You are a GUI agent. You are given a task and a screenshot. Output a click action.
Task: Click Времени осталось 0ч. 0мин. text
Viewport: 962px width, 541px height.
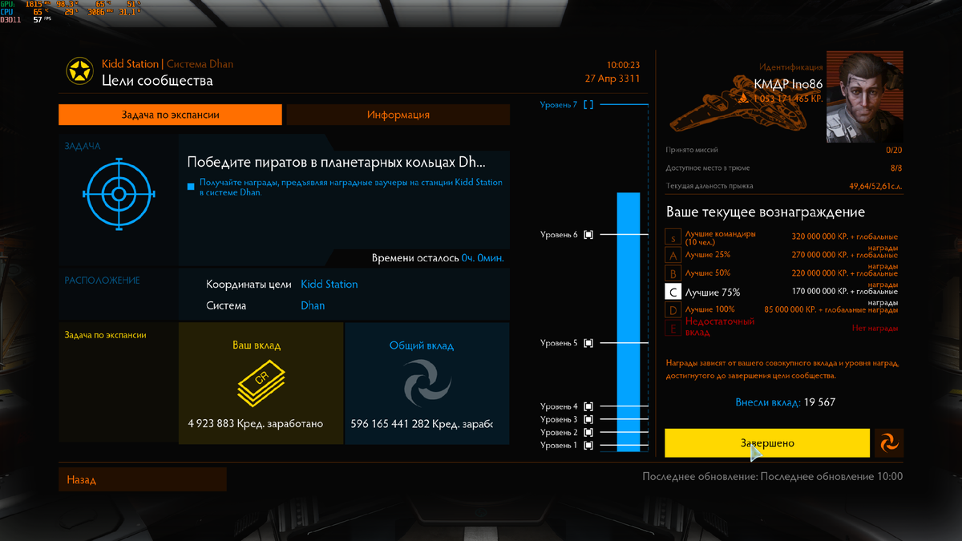(x=438, y=259)
